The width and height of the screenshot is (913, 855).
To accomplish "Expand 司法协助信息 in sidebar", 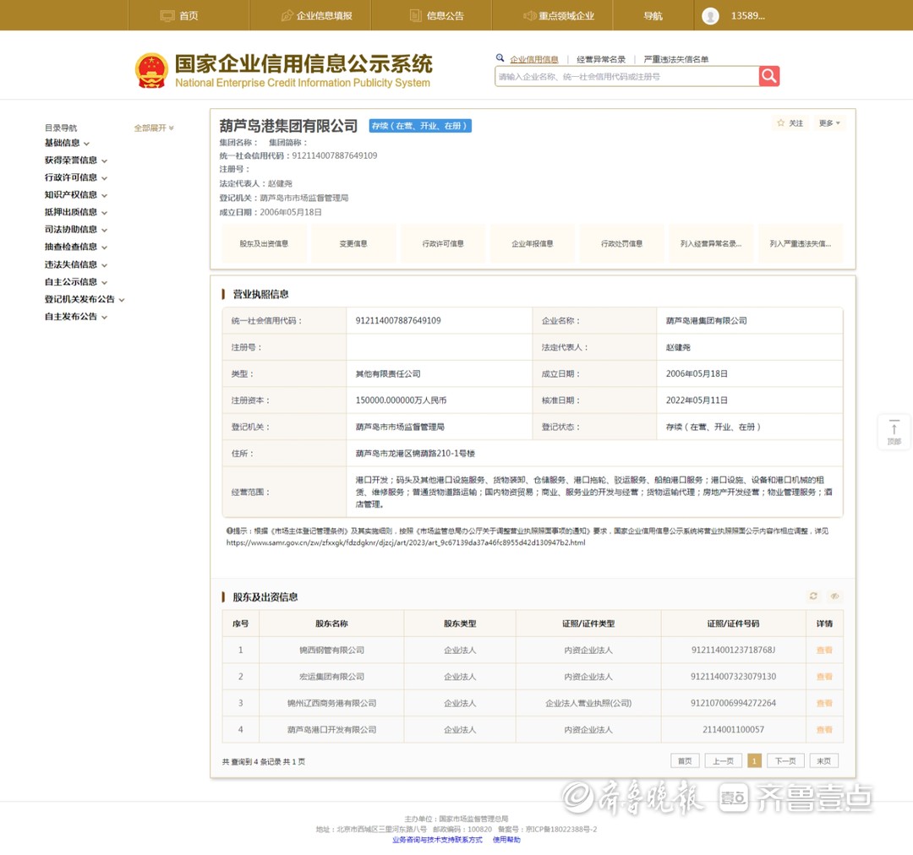I will 76,229.
